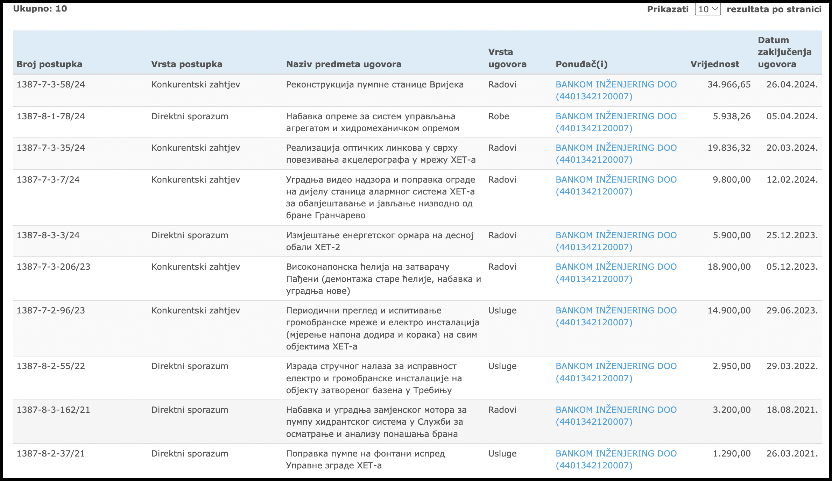The width and height of the screenshot is (832, 481).
Task: Select procedure number 1387-8-3-3/24
Action: [48, 235]
